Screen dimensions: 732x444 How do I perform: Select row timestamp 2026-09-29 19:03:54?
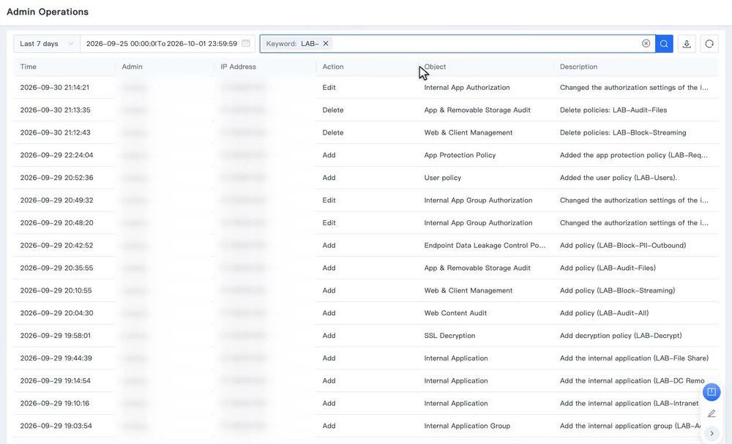point(56,426)
